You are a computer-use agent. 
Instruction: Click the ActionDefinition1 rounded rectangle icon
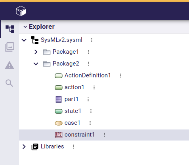point(59,76)
